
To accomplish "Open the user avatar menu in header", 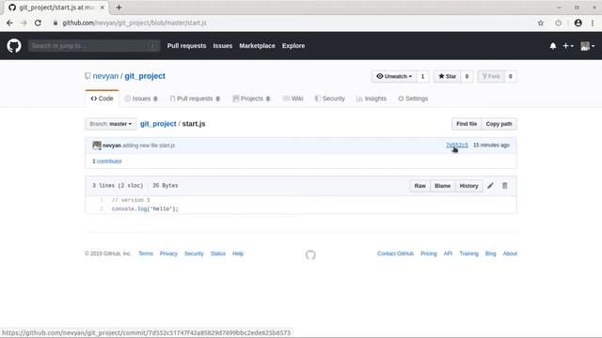I will [x=587, y=46].
